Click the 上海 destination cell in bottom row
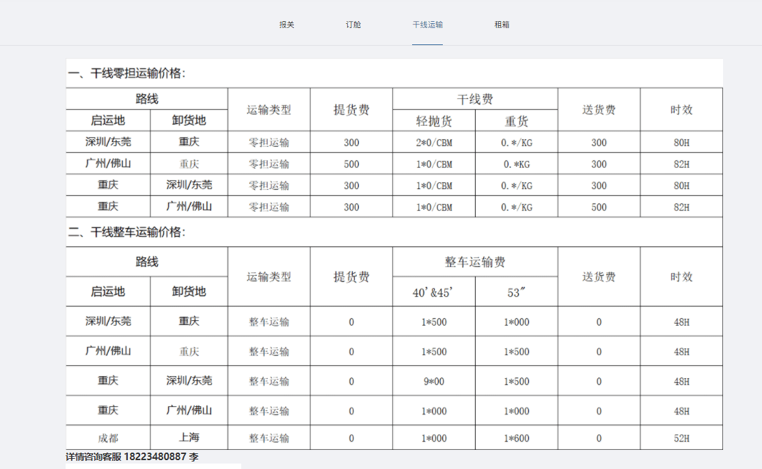This screenshot has width=762, height=469. (188, 437)
